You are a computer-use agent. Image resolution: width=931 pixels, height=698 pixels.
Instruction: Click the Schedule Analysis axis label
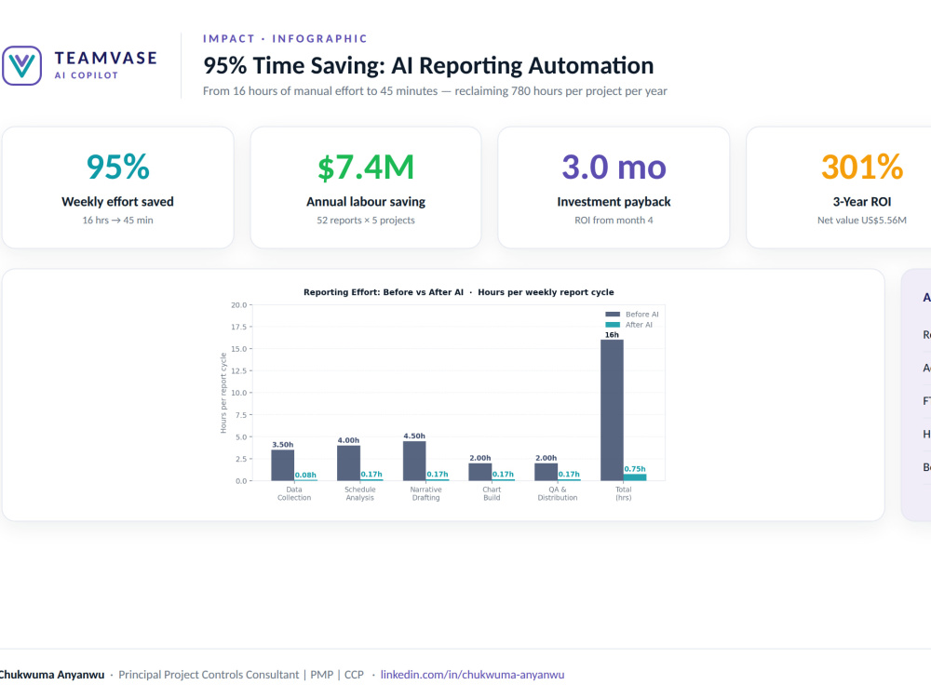359,494
